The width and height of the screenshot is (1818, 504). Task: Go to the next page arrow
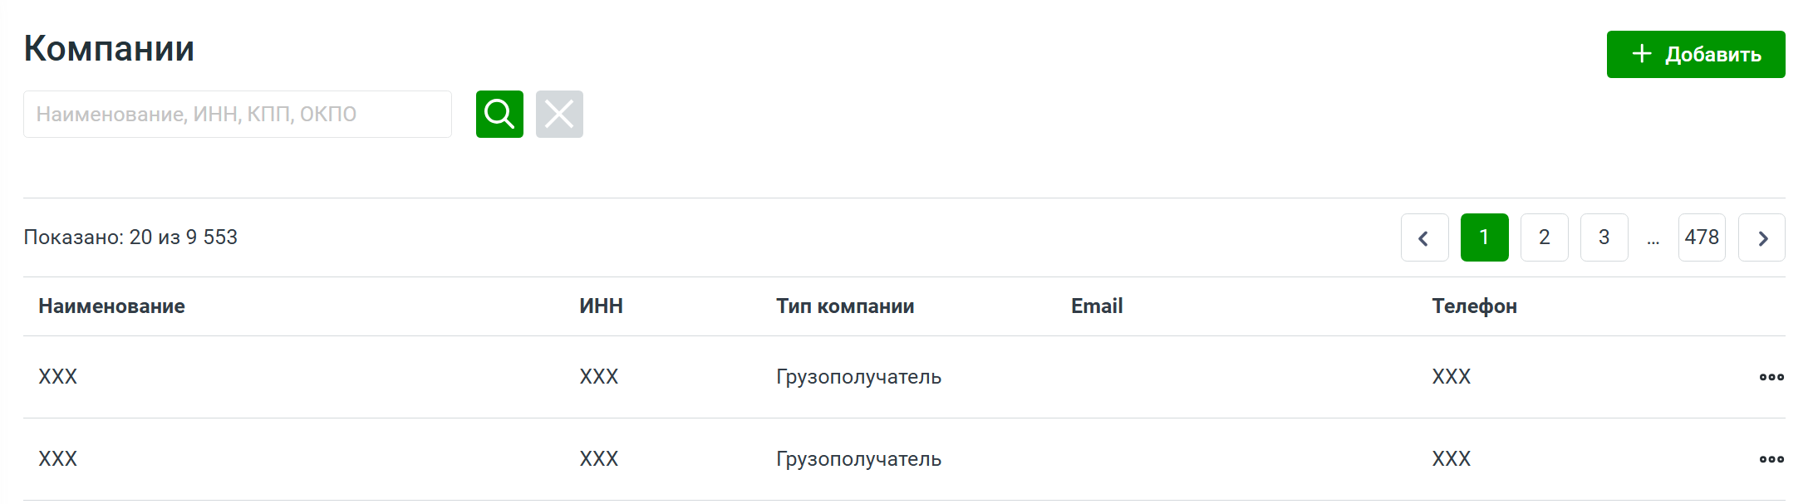coord(1761,237)
